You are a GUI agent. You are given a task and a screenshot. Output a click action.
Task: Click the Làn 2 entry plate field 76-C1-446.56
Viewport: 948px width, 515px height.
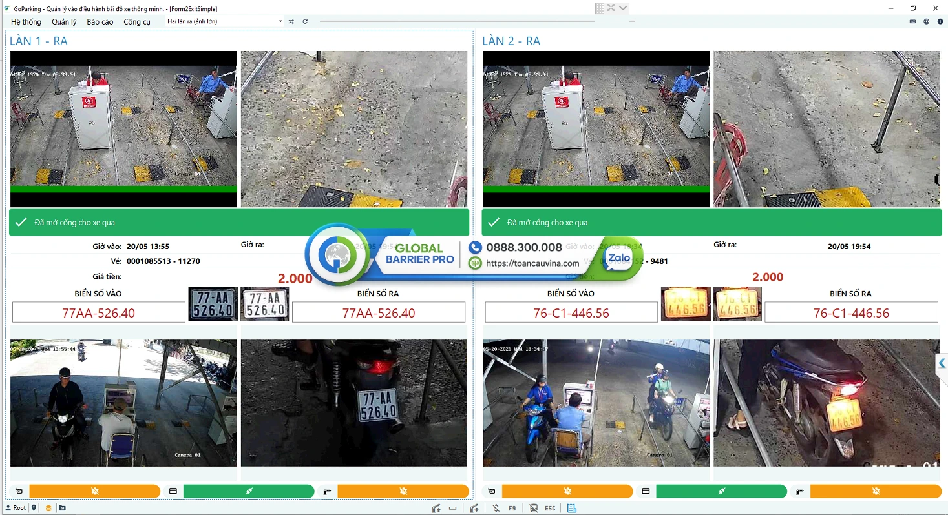571,313
